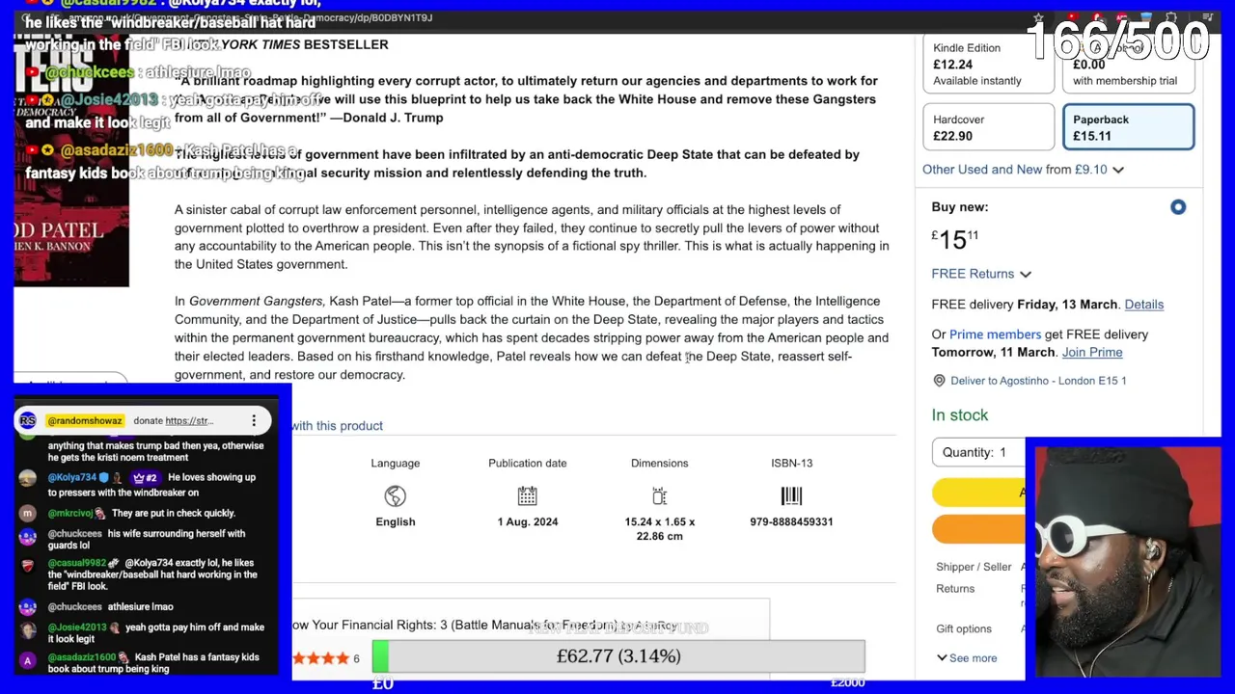Viewport: 1235px width, 694px height.
Task: Click the 'Shipper / Seller' label
Action: 974,567
